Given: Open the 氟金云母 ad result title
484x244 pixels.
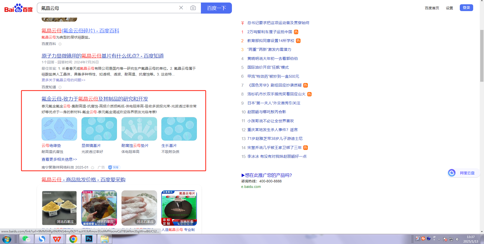Looking at the screenshot, I should [x=95, y=99].
